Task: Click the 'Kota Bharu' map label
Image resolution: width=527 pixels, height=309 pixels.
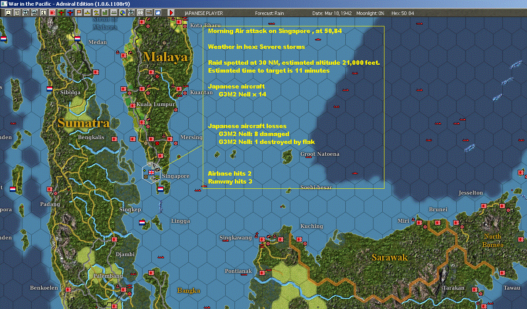Action: pos(205,26)
